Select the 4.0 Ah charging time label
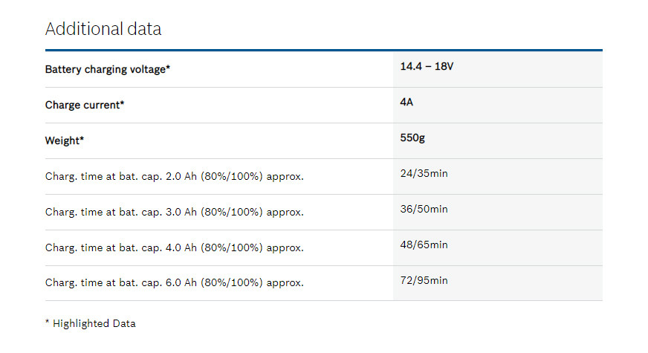Image resolution: width=648 pixels, height=353 pixels. pos(174,247)
